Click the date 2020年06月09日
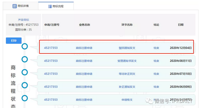This screenshot has width=200, height=108. pos(181,87)
